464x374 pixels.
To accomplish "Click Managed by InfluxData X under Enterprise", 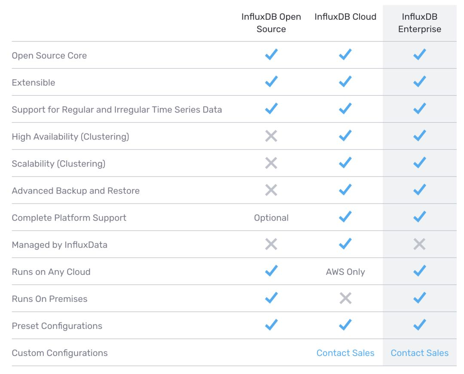I will click(419, 244).
